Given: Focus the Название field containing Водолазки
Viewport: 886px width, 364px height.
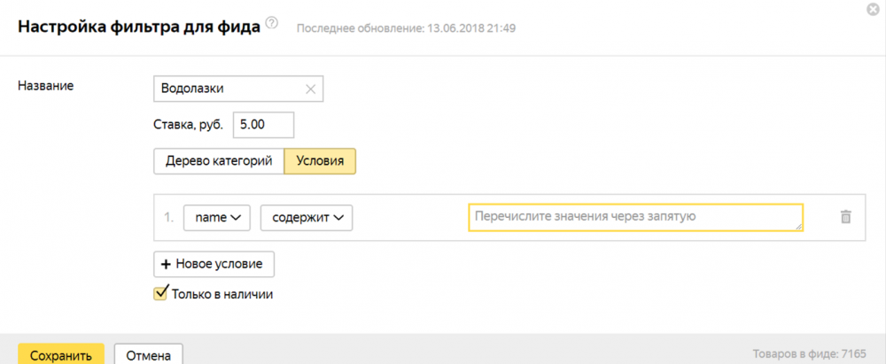Looking at the screenshot, I should tap(238, 89).
